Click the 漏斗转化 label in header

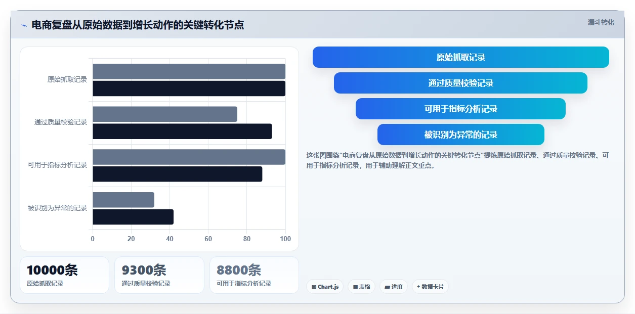pyautogui.click(x=601, y=22)
